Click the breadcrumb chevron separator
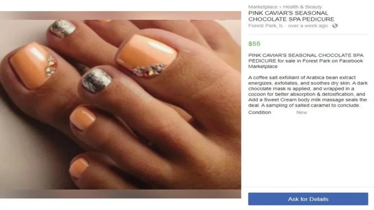Image resolution: width=374 pixels, height=210 pixels. 280,7
